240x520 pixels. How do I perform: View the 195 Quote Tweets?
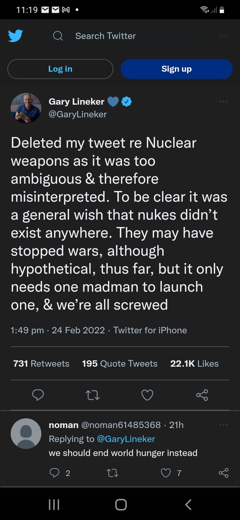click(120, 363)
